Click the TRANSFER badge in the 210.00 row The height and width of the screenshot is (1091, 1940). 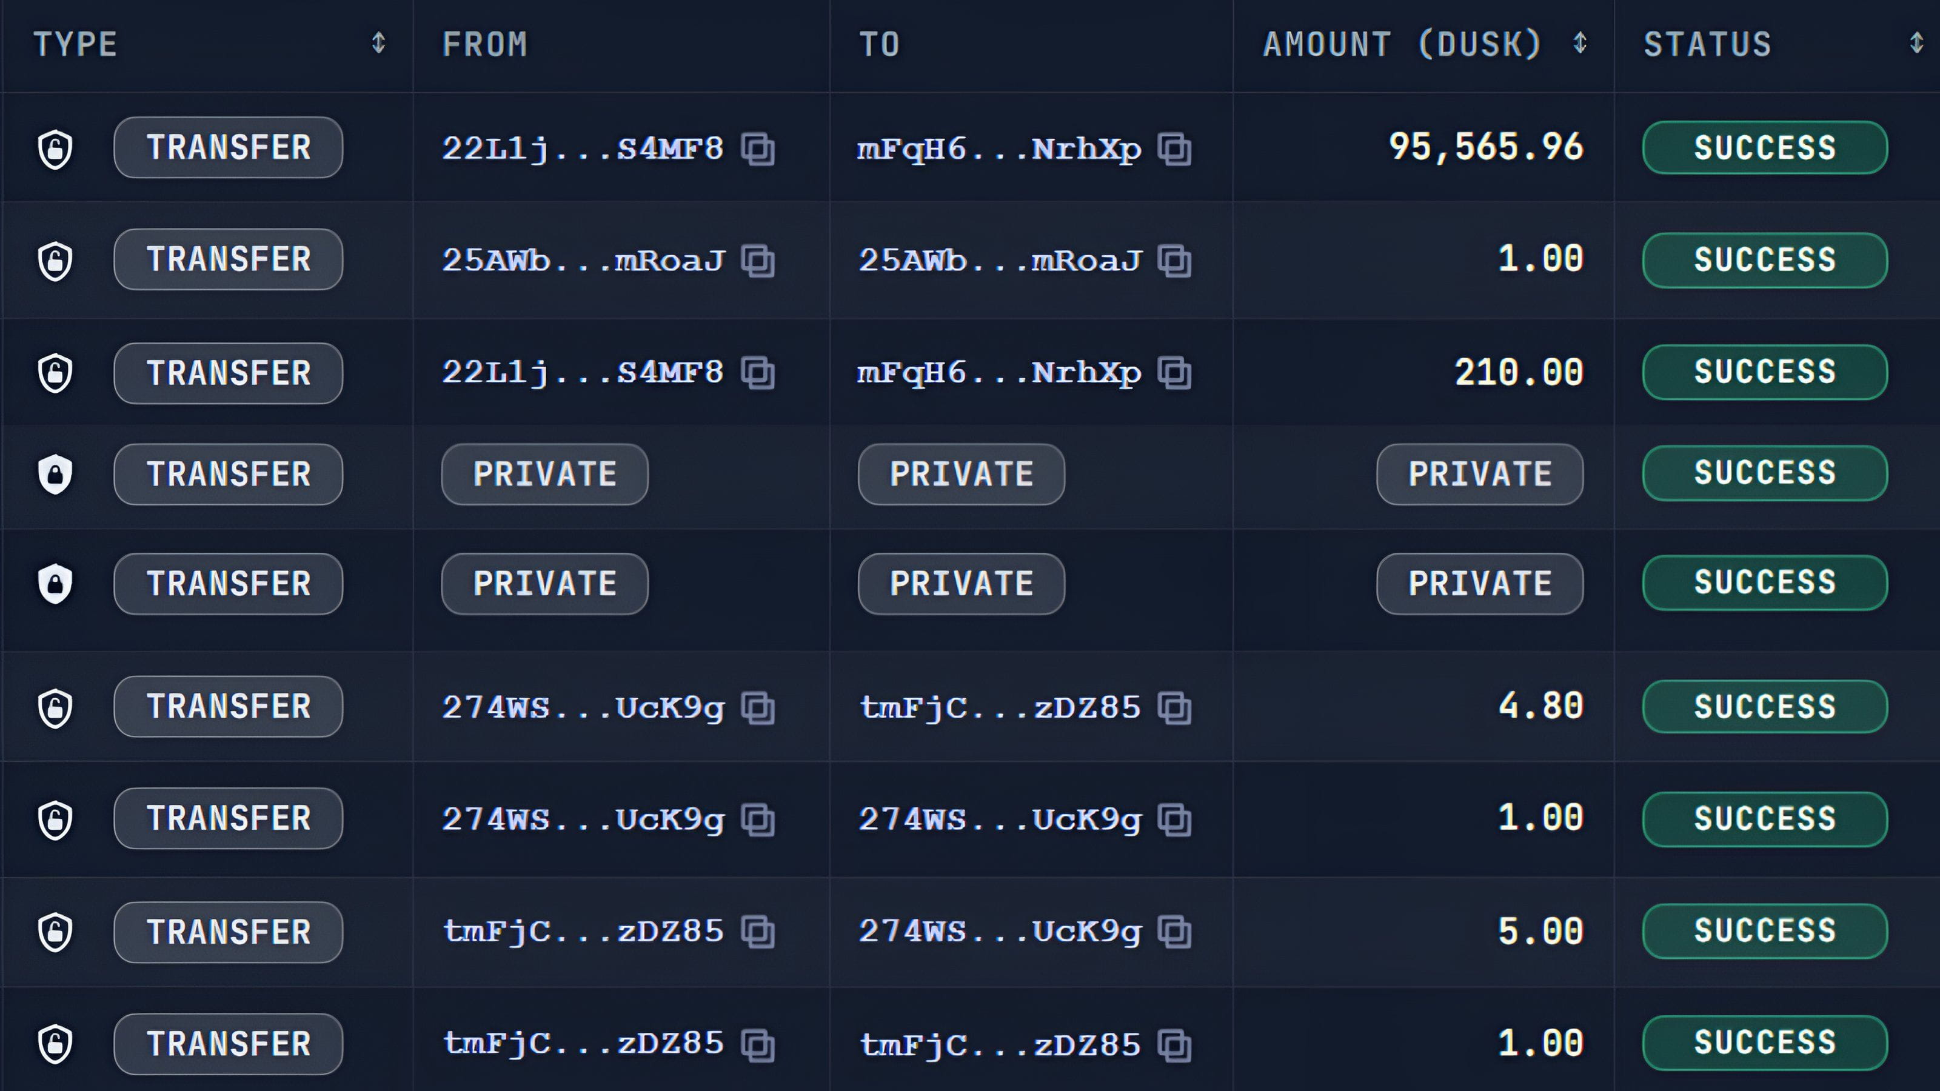point(228,373)
